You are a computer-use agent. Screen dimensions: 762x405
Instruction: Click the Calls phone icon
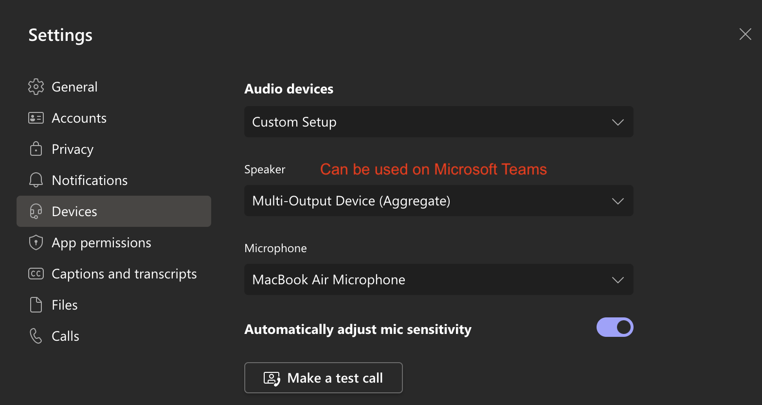point(36,336)
